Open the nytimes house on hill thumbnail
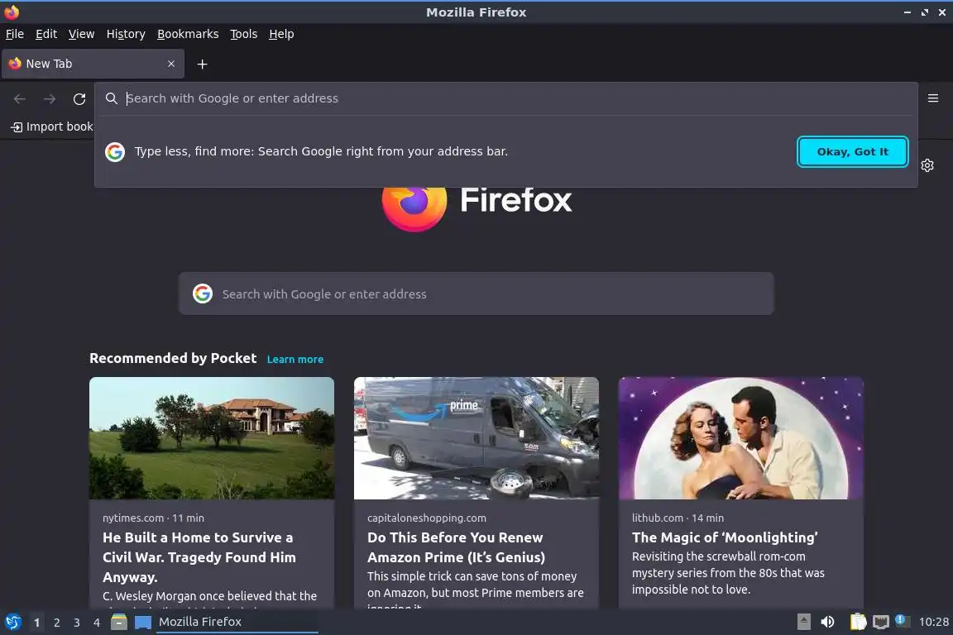The image size is (953, 635). (212, 438)
